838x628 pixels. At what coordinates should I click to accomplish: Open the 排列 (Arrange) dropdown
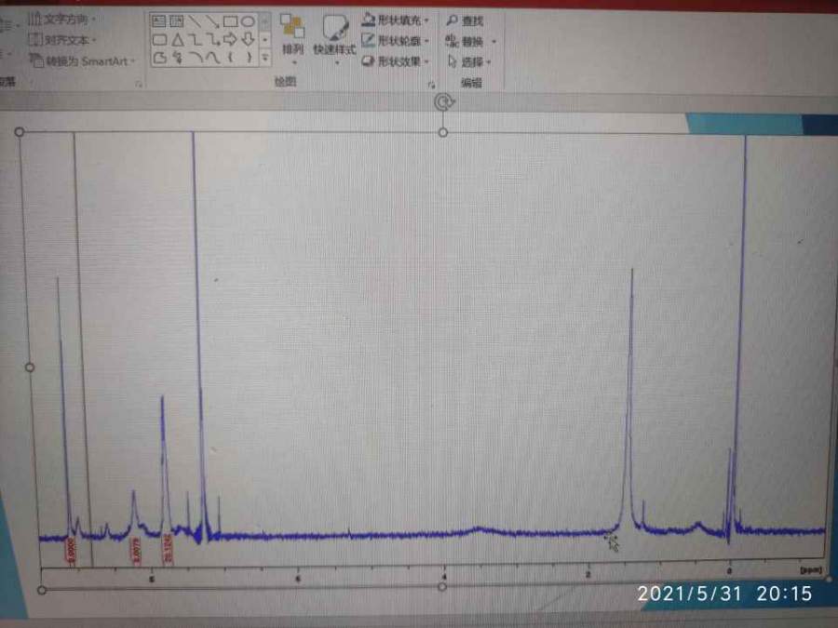coord(292,40)
